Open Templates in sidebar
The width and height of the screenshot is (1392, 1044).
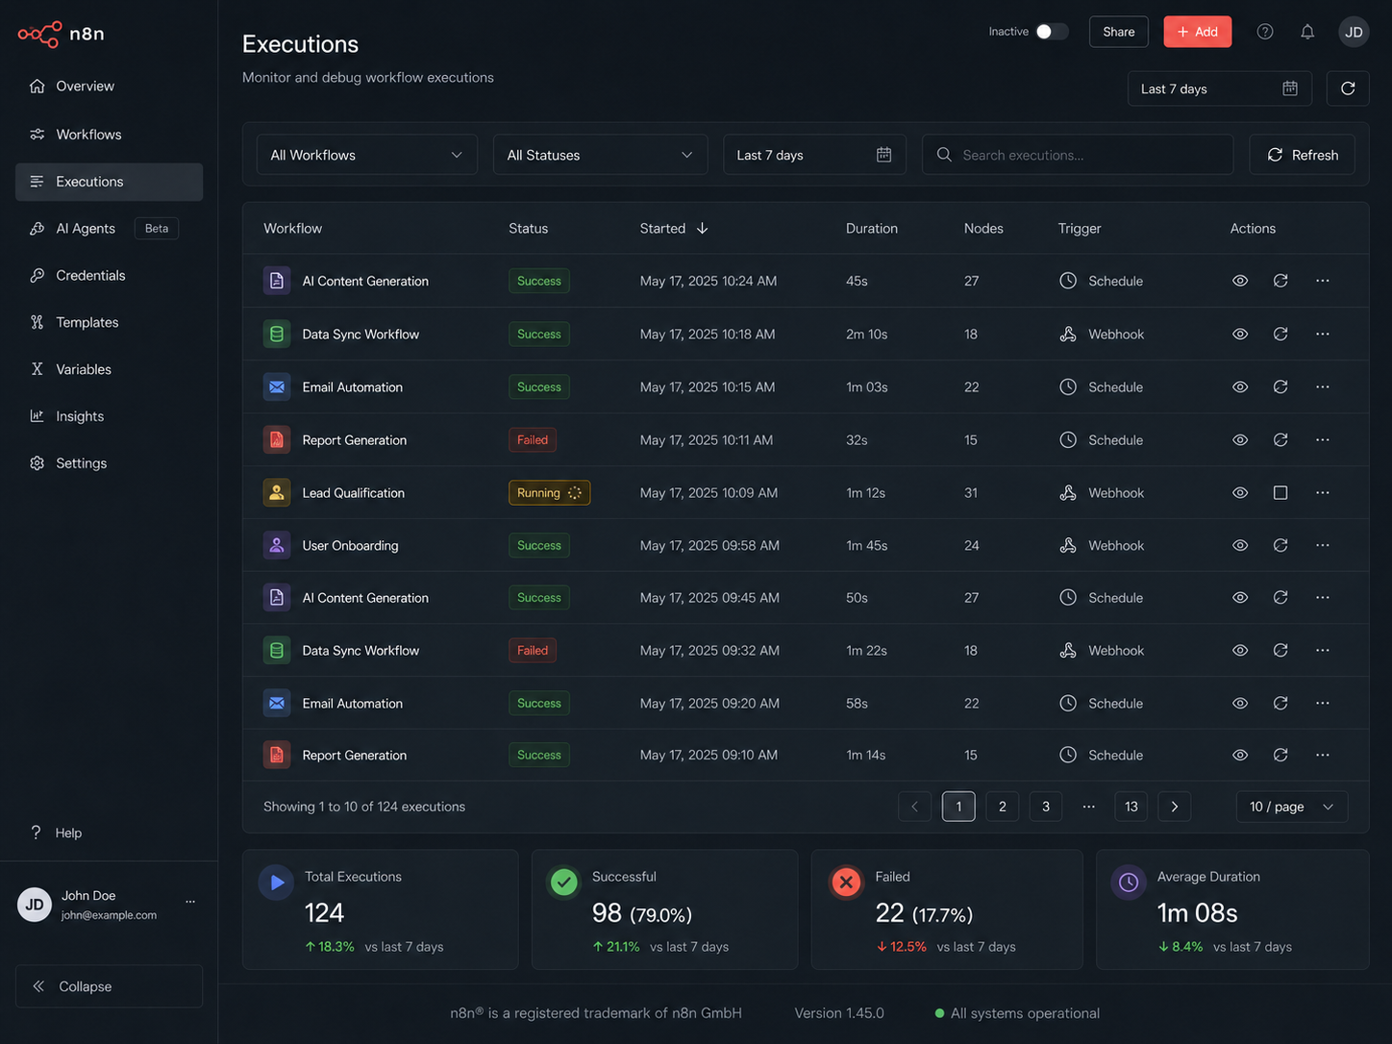click(109, 322)
